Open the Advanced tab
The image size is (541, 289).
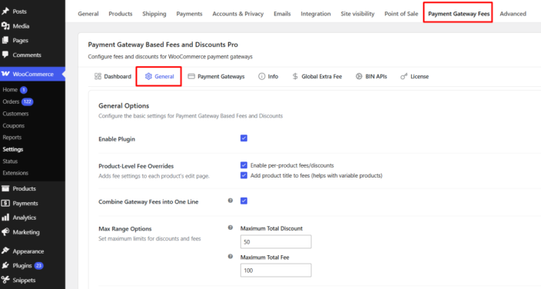coord(513,14)
